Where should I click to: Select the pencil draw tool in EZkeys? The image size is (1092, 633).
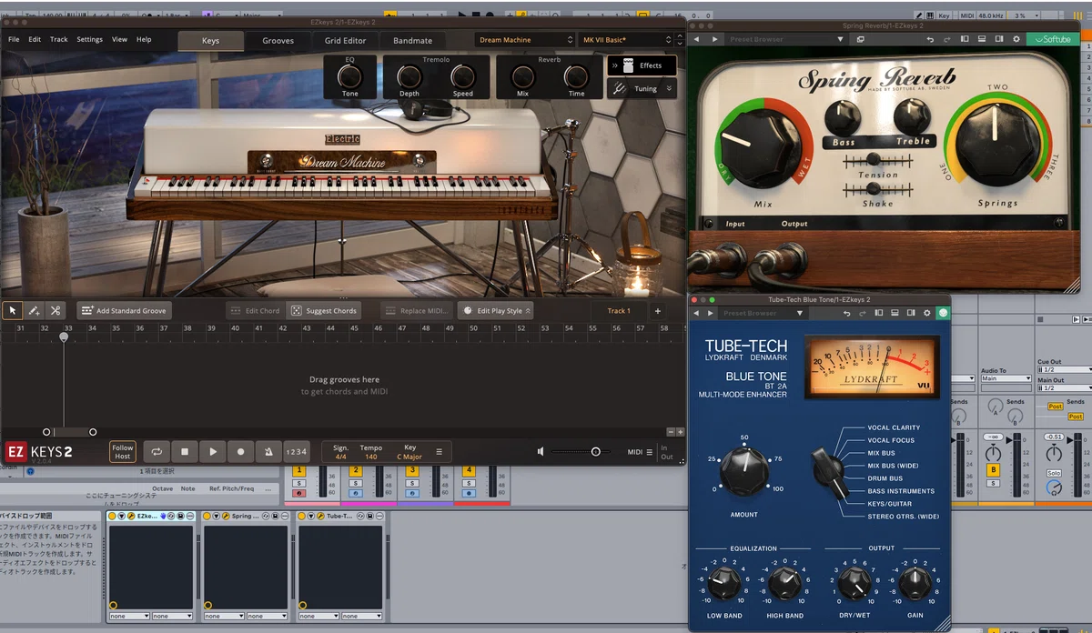pyautogui.click(x=34, y=310)
